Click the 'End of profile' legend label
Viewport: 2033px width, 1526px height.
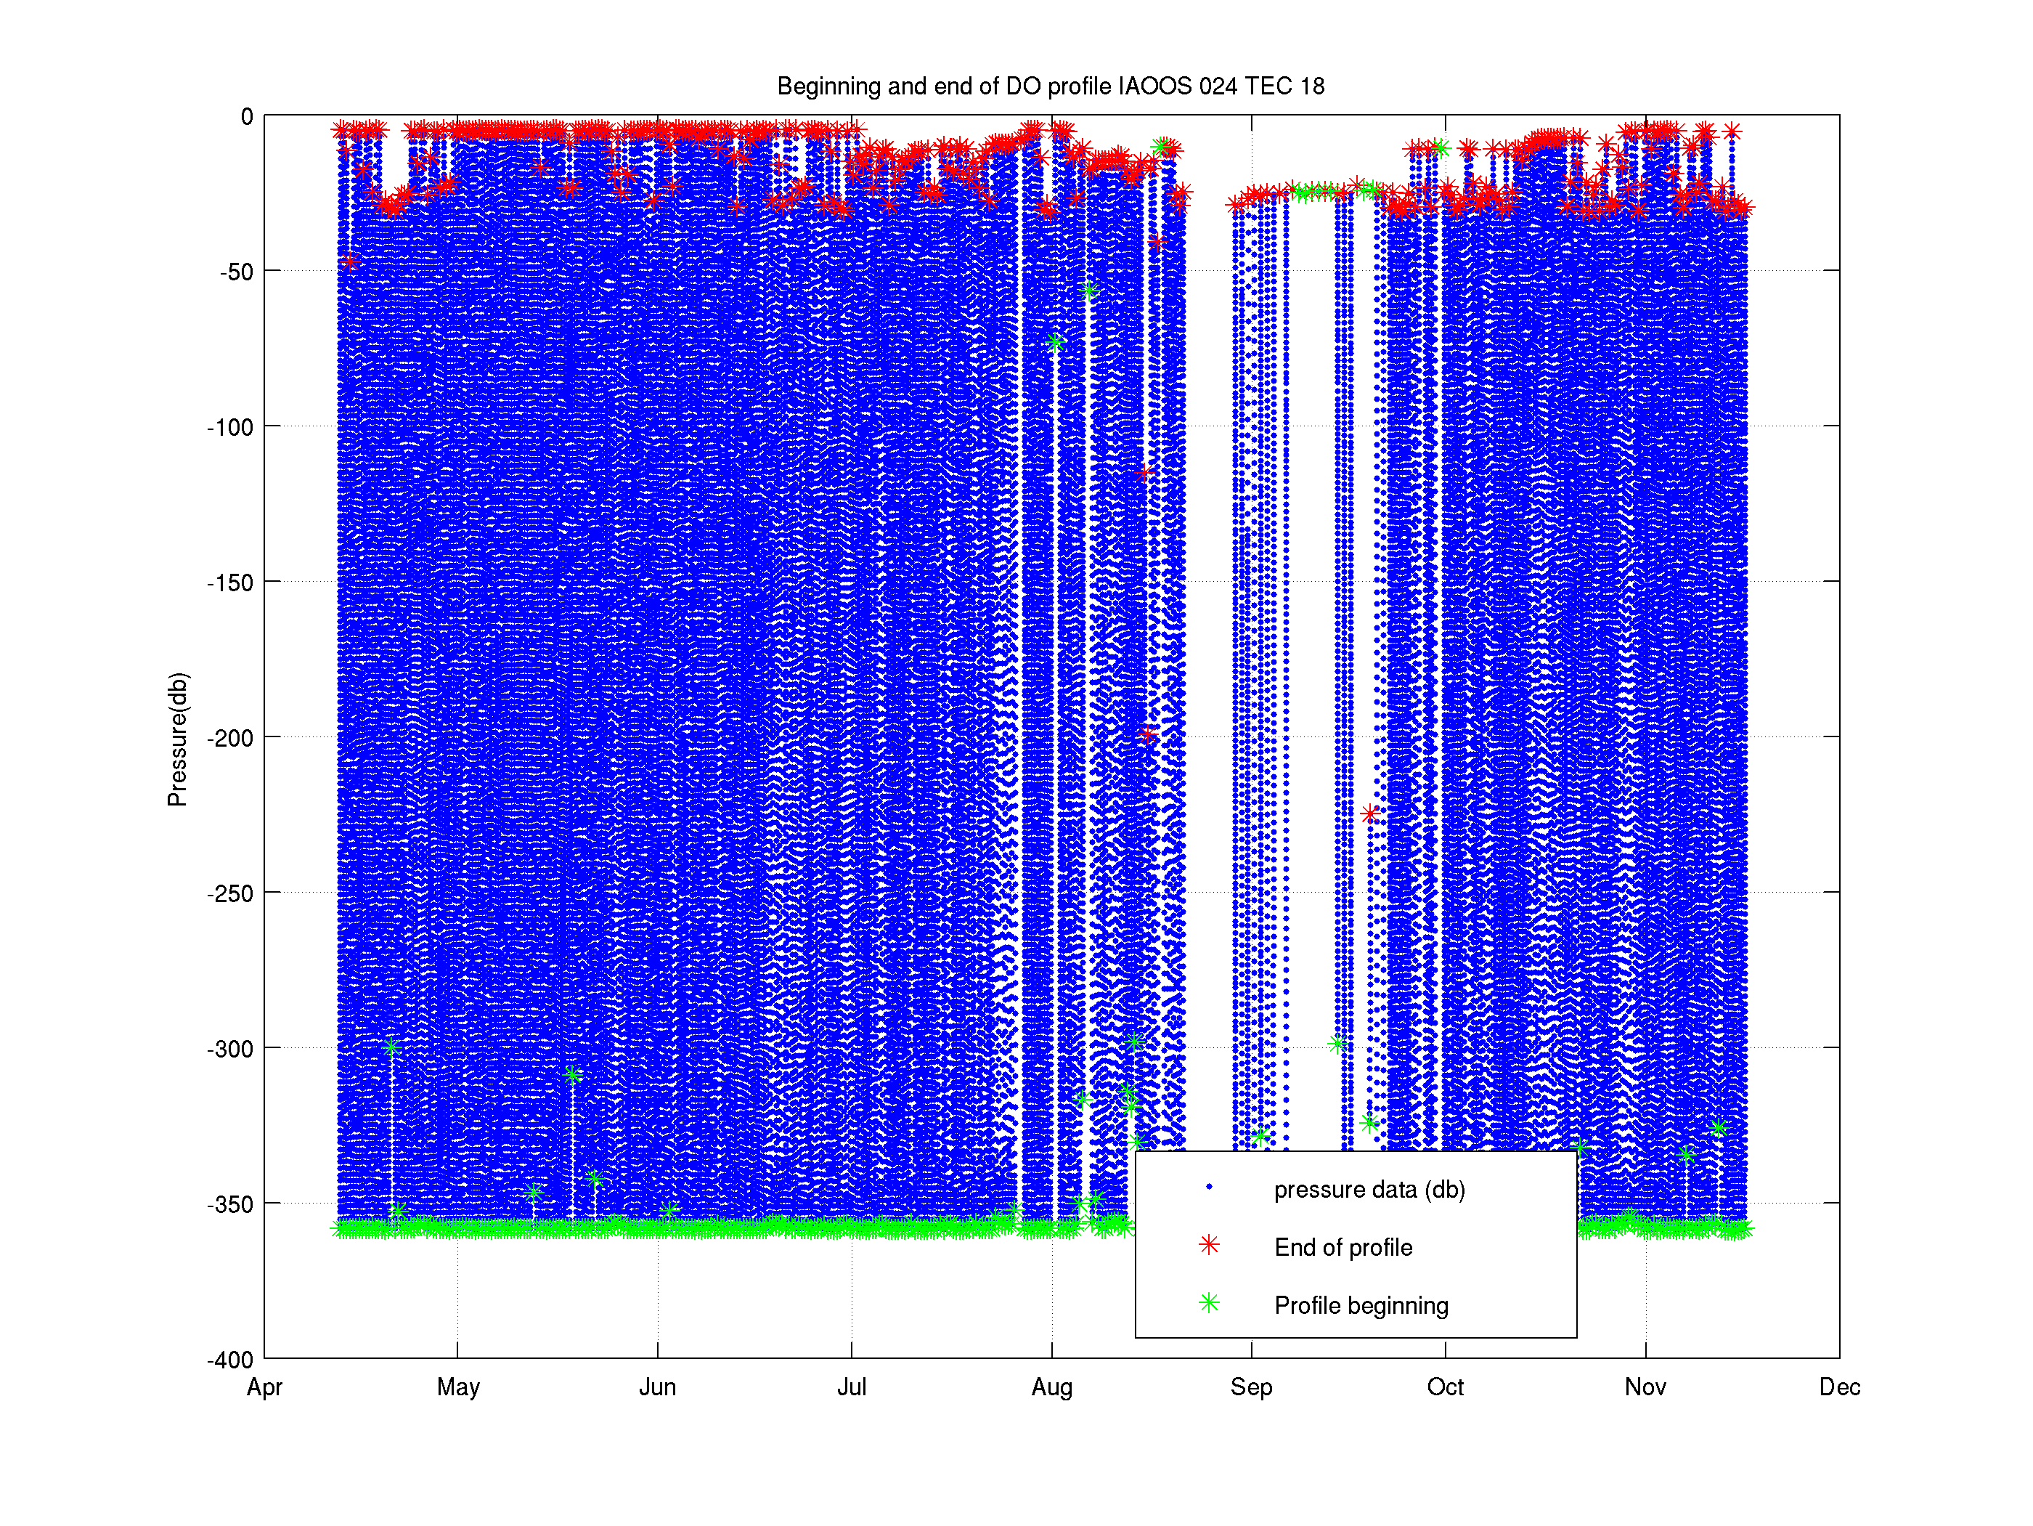(x=1343, y=1248)
